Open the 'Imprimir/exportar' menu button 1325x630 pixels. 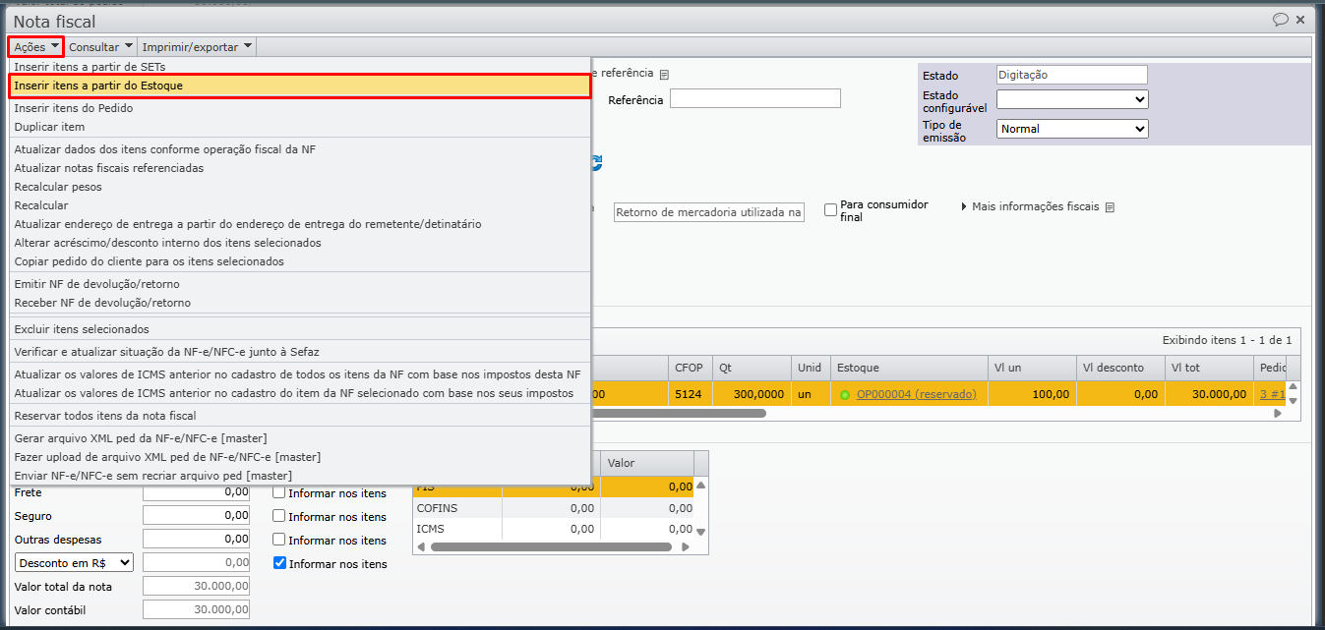197,46
